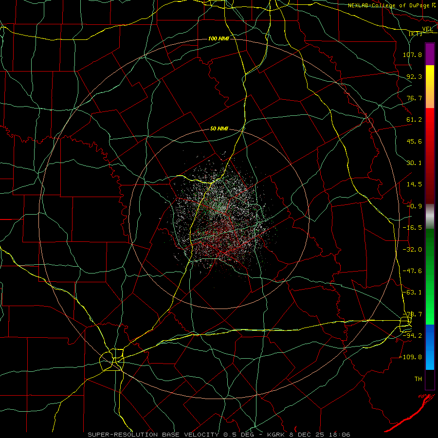Click the -47.6 scale value
Screen dimensions: 438x438
[x=412, y=271]
